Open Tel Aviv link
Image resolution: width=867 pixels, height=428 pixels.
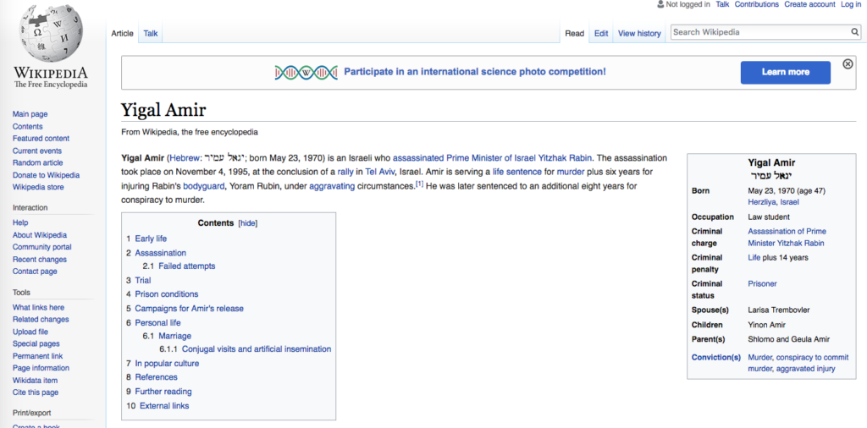point(380,173)
